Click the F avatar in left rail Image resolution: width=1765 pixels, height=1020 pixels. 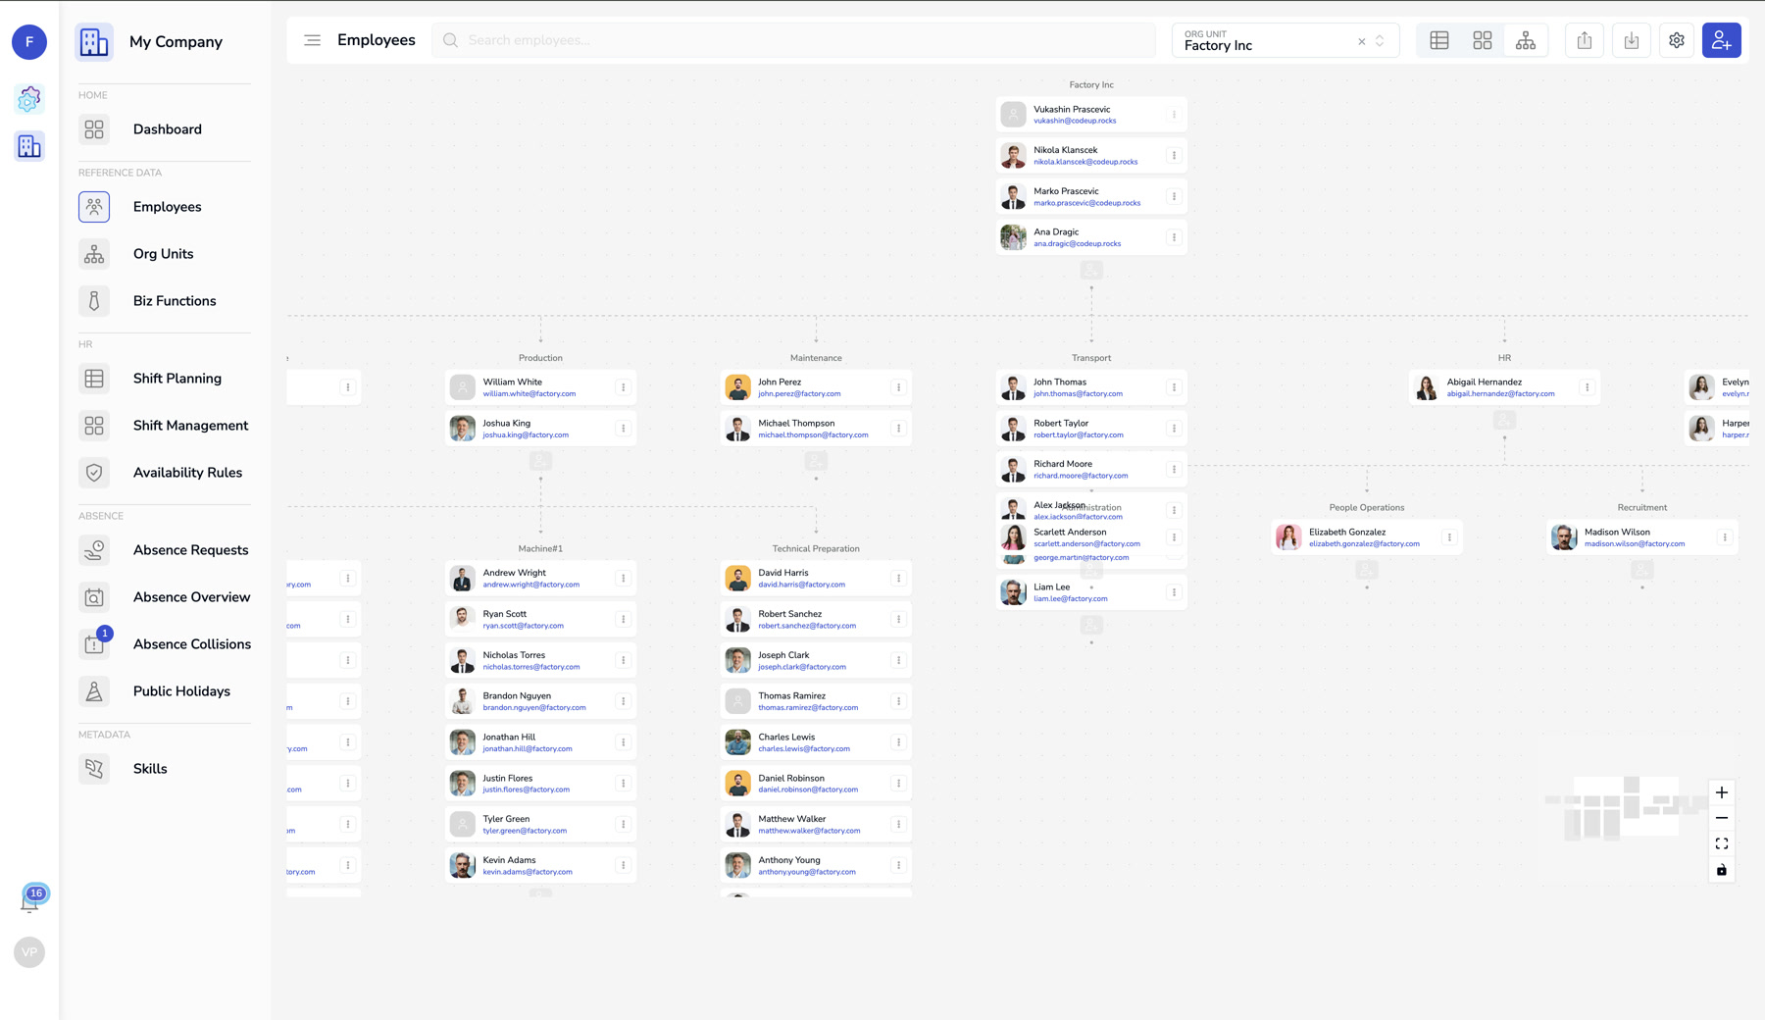click(29, 42)
